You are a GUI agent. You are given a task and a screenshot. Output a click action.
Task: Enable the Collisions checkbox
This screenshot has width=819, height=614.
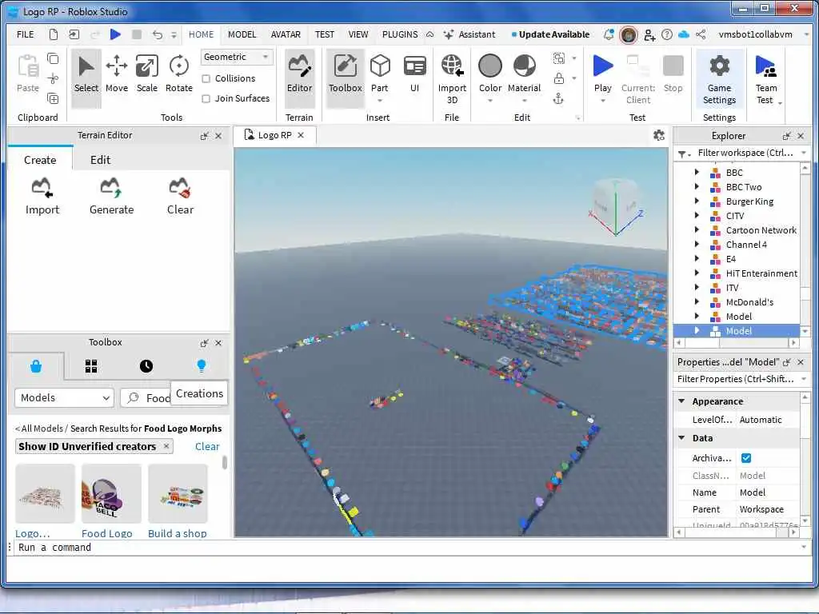[206, 79]
